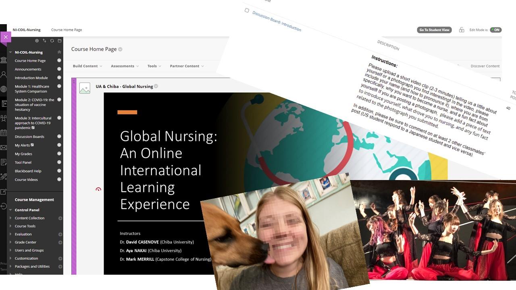Open the Courses icon in left rail
The image size is (516, 290).
coord(4,104)
